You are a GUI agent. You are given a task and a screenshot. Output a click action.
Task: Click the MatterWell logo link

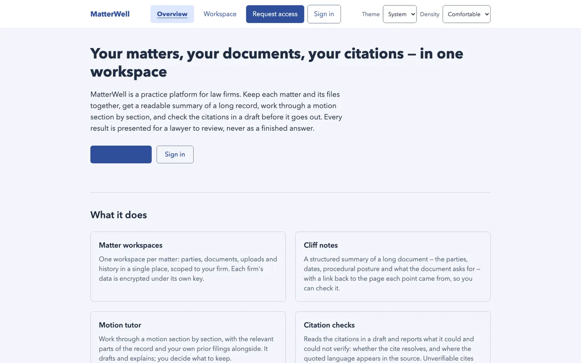coord(110,14)
